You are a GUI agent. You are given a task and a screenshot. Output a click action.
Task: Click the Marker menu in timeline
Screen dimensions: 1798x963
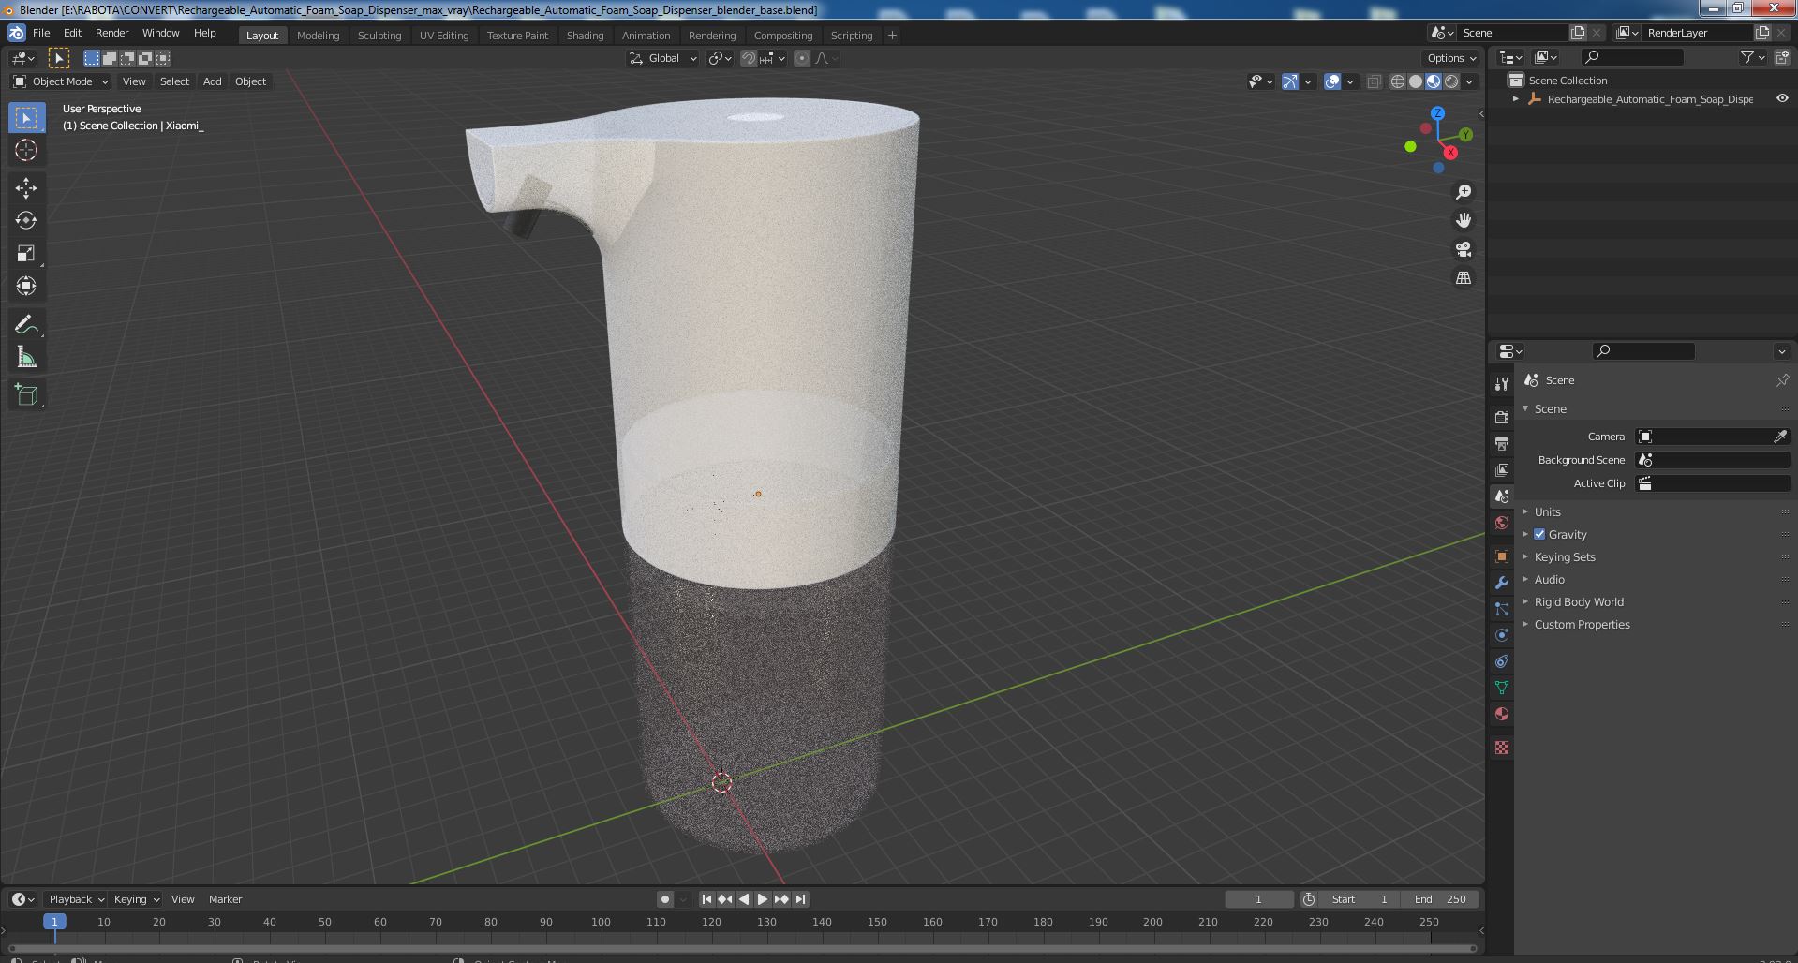[x=225, y=899]
